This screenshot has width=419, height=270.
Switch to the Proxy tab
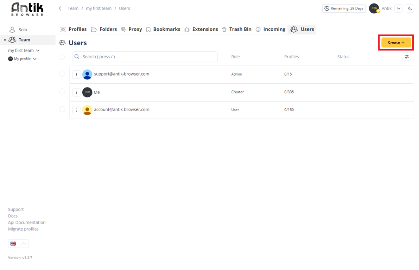coord(132,30)
